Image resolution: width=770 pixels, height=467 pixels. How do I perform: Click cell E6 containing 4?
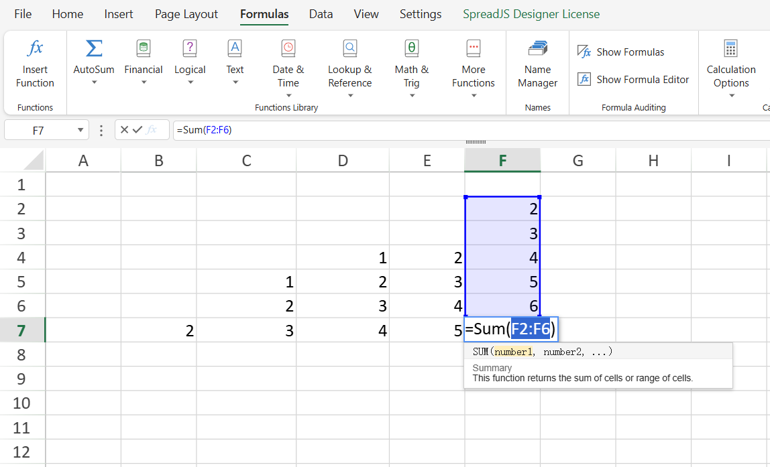[x=427, y=306]
